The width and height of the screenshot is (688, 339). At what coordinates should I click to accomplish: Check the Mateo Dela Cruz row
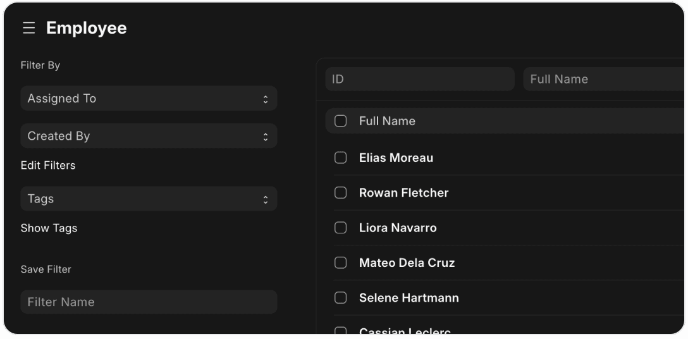click(x=341, y=262)
